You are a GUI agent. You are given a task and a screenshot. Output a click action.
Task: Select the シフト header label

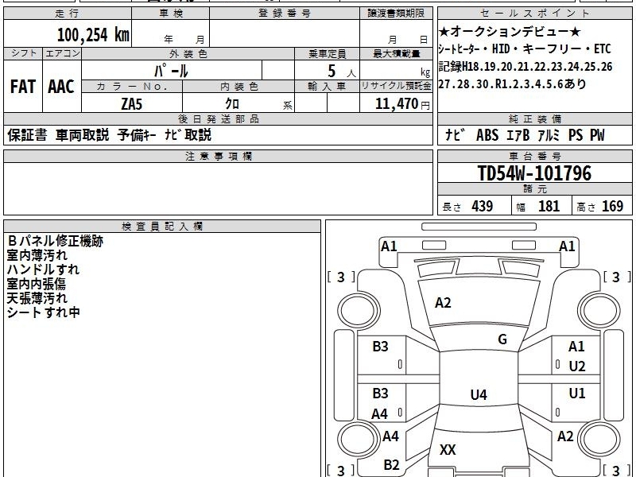click(23, 53)
